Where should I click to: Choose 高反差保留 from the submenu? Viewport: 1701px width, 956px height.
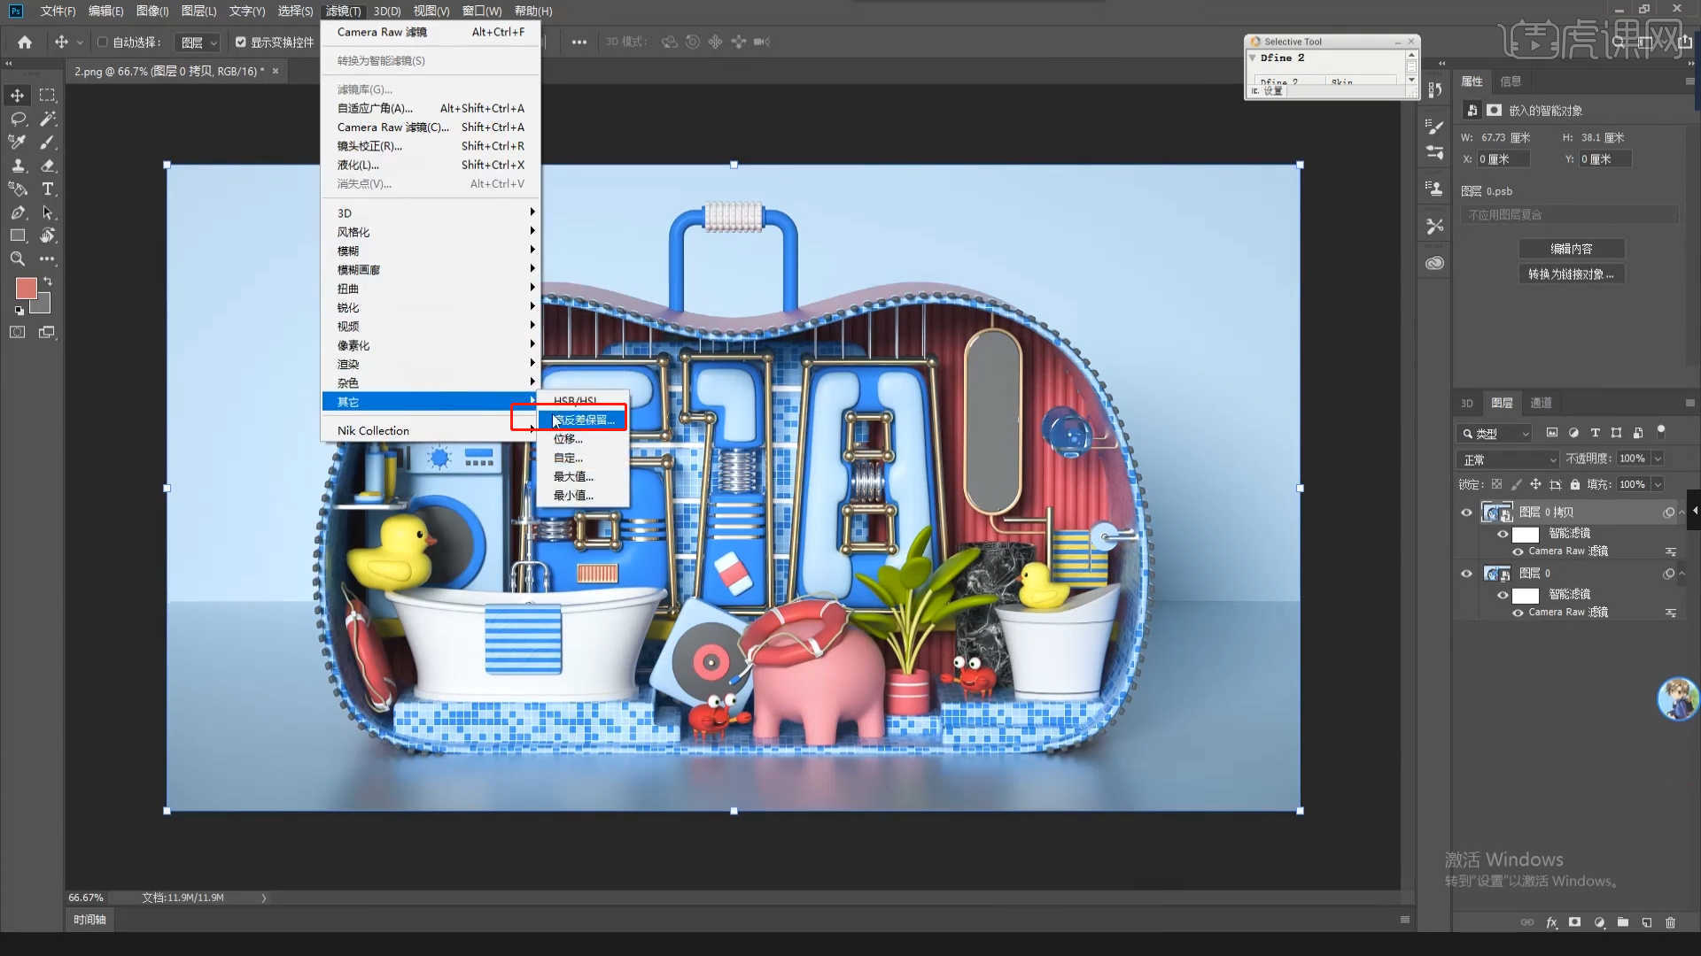point(583,420)
